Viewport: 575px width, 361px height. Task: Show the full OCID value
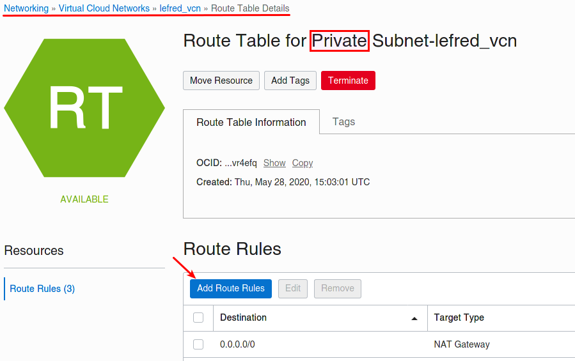click(x=274, y=163)
